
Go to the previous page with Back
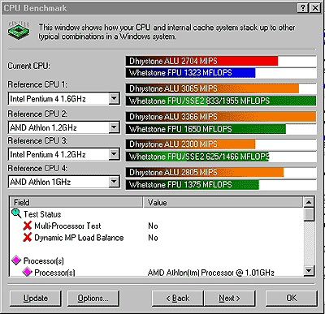pyautogui.click(x=178, y=299)
